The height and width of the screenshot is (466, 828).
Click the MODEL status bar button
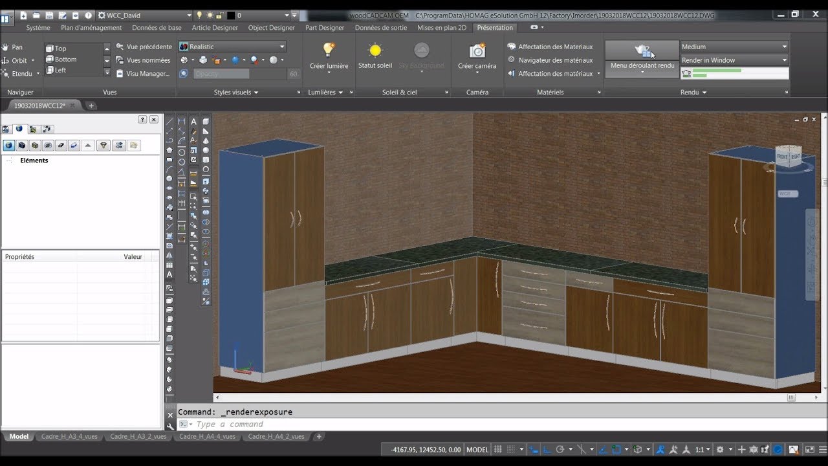pyautogui.click(x=477, y=449)
